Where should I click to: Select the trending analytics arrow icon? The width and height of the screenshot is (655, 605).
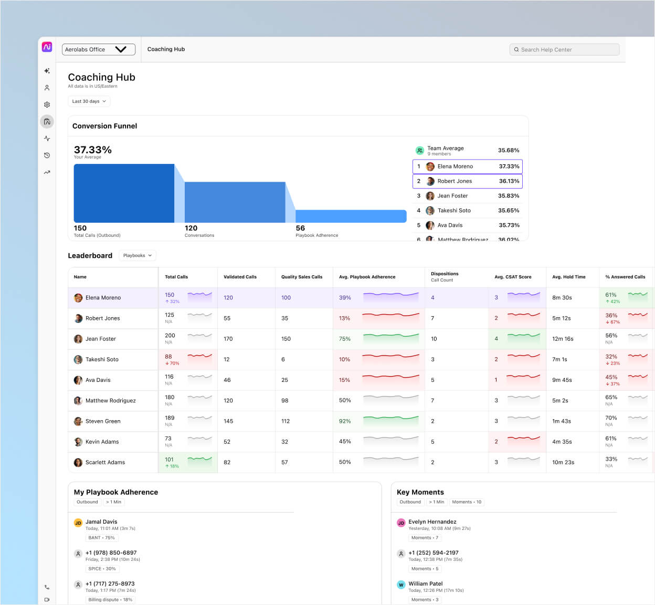point(47,172)
